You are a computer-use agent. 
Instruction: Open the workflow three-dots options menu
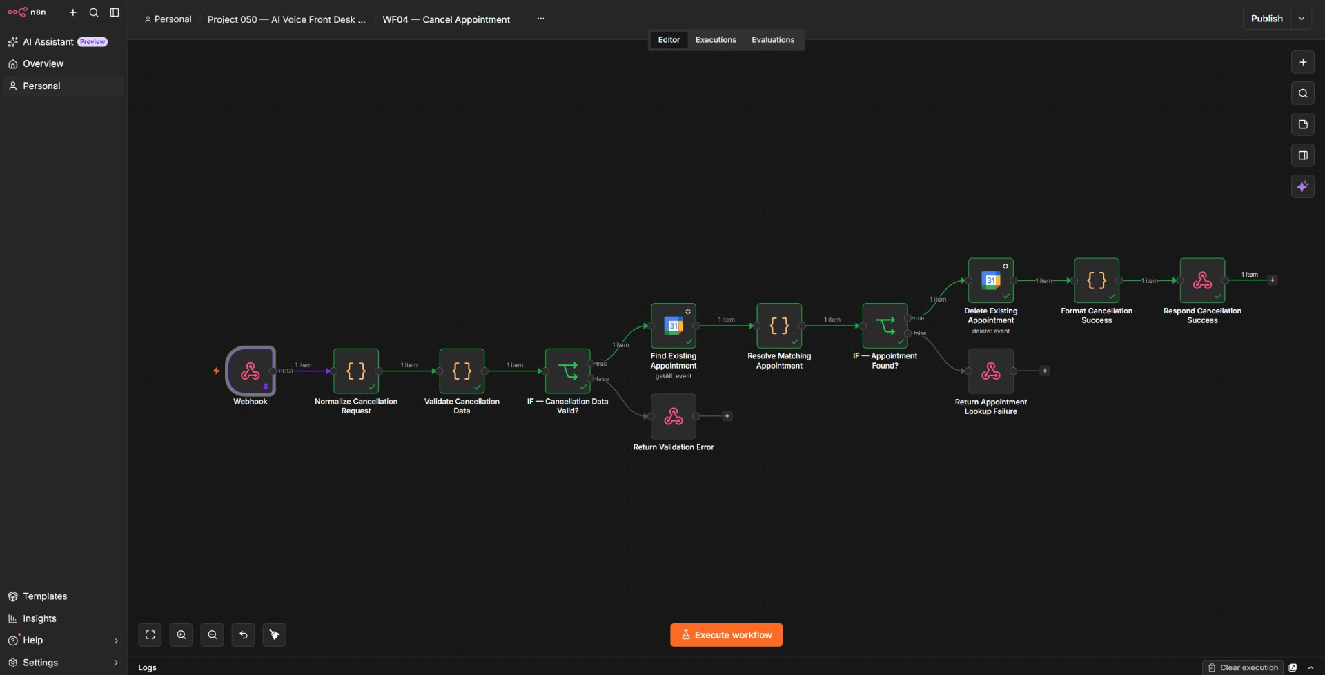(541, 19)
